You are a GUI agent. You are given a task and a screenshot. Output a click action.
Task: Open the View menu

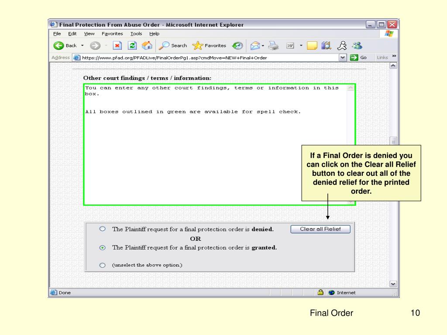tap(89, 34)
